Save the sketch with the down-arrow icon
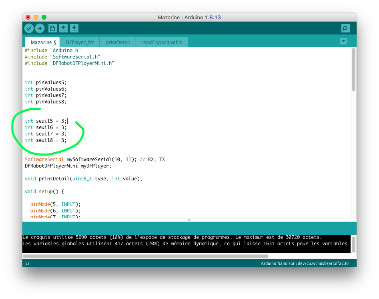379x299 pixels. (74, 28)
